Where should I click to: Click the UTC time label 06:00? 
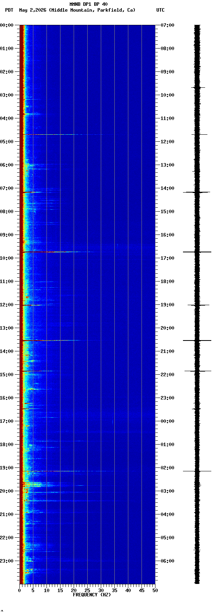[167, 561]
